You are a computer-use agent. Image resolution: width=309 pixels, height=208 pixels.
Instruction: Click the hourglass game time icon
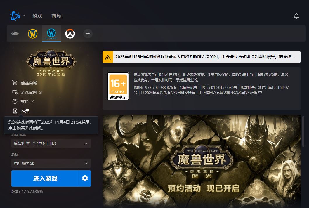tap(15, 111)
